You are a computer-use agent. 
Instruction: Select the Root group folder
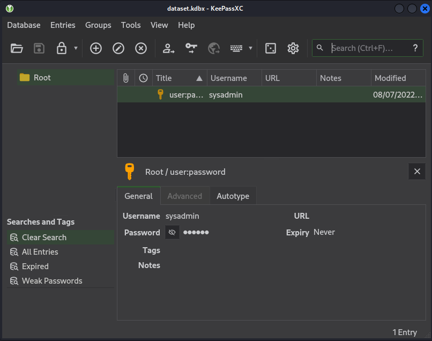point(65,78)
